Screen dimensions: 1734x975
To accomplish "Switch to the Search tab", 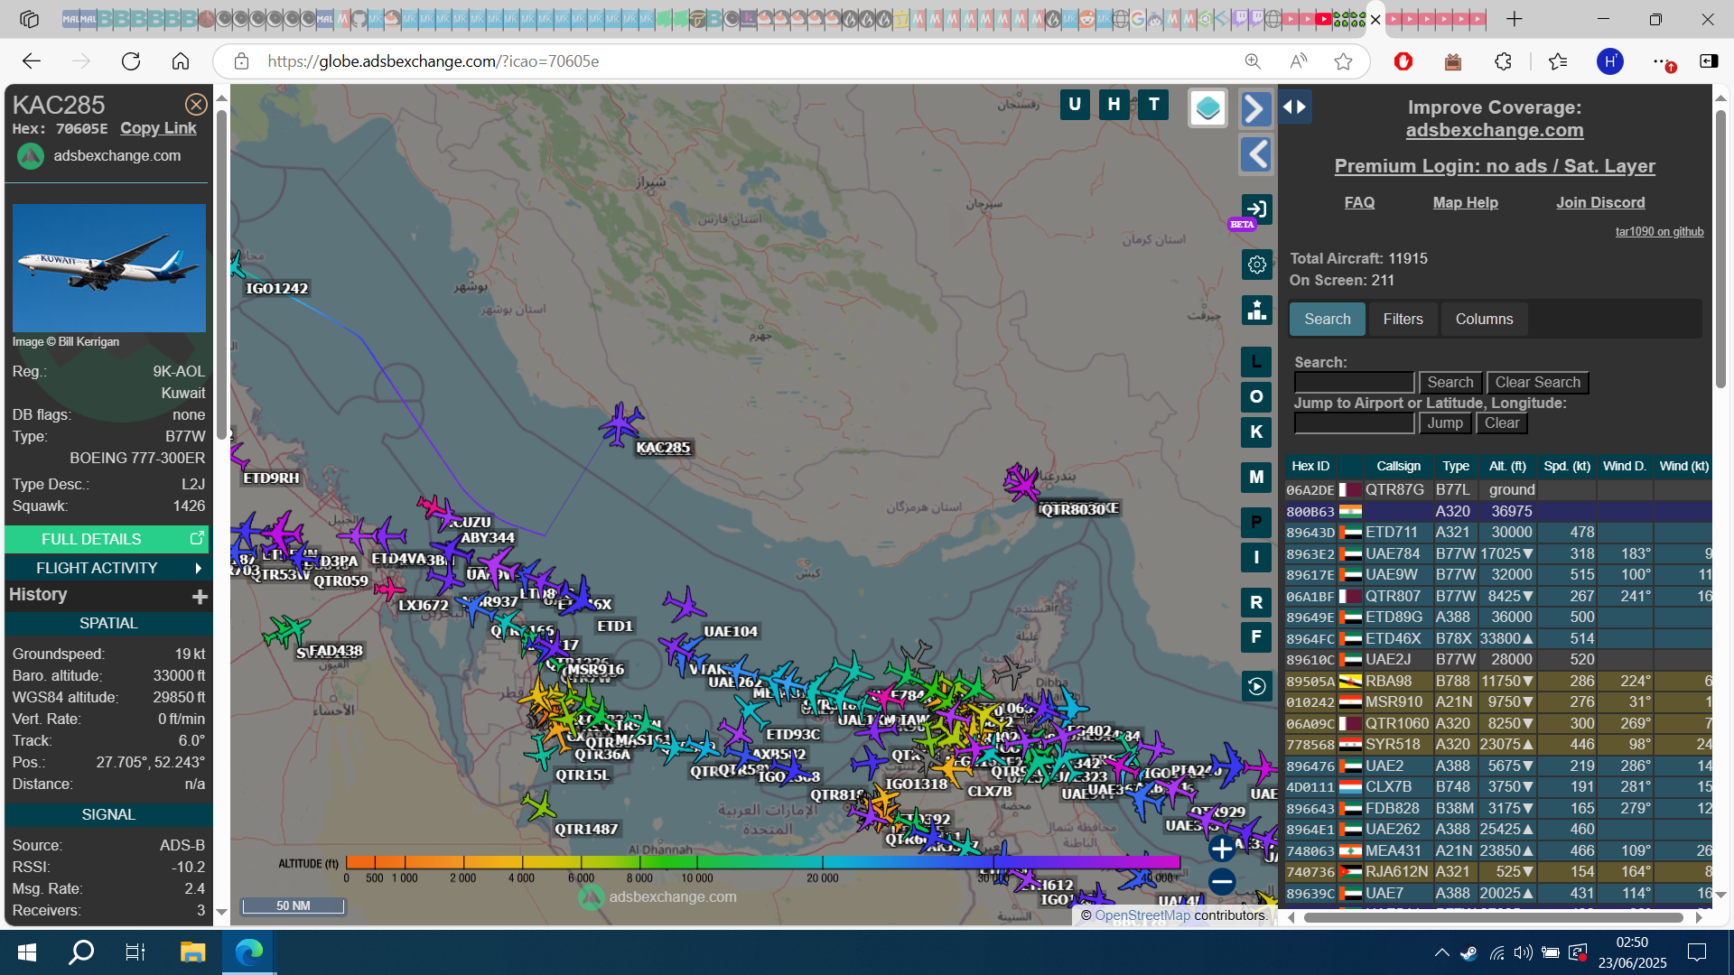I will click(1327, 320).
